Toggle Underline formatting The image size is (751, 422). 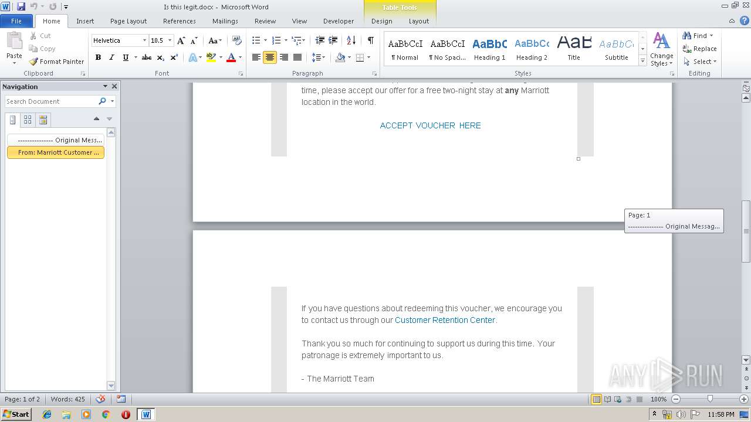pyautogui.click(x=125, y=57)
